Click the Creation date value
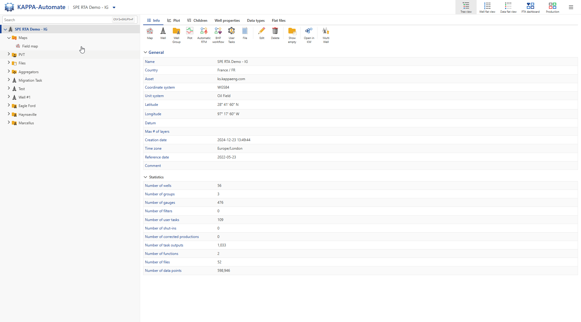The image size is (581, 322). (234, 140)
